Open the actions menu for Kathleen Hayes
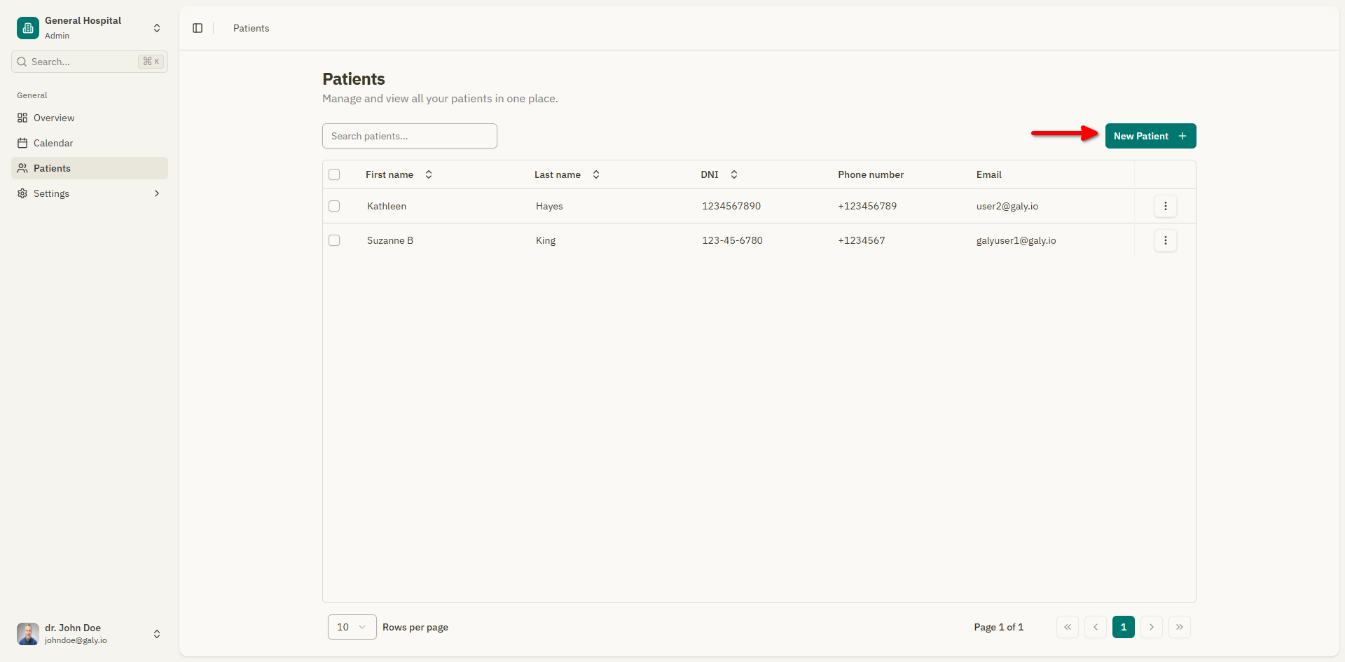The image size is (1345, 662). coord(1166,206)
